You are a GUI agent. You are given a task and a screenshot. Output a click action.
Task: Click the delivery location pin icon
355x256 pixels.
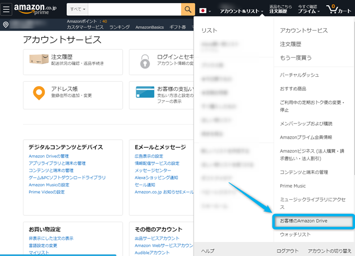pyautogui.click(x=6, y=25)
